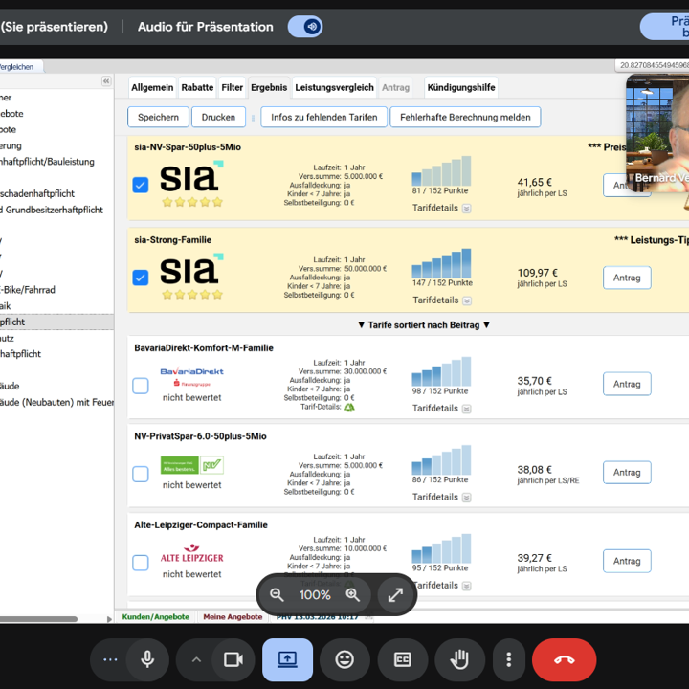Uncheck the sia-NV-Spar-50plus-5Mio tariff checkbox
The height and width of the screenshot is (689, 689).
141,185
